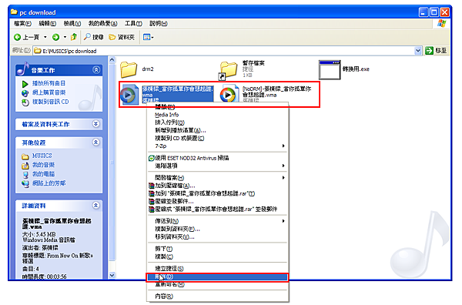Expand the 檔案及資料夾工作 panel
Viewport: 462px width, 305px height.
(96, 124)
